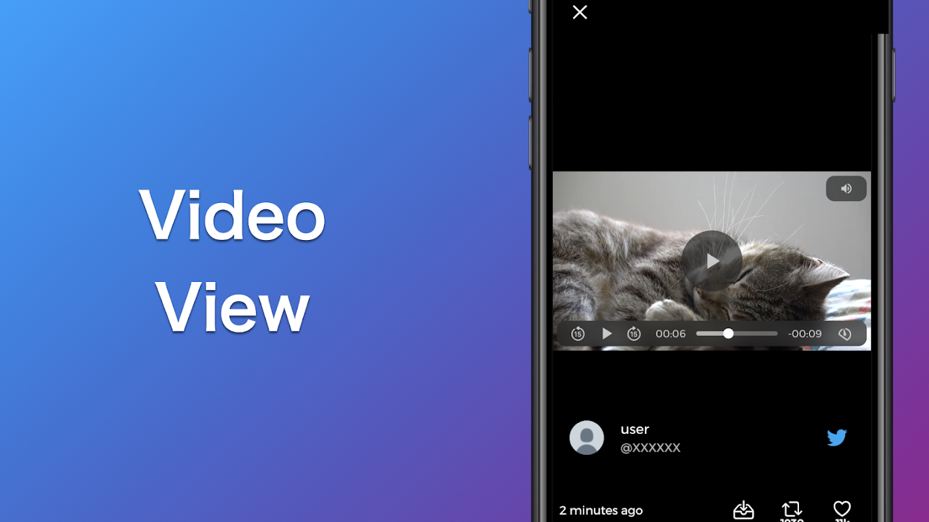Open the post via the Twitter bird icon
This screenshot has height=522, width=929.
tap(837, 437)
